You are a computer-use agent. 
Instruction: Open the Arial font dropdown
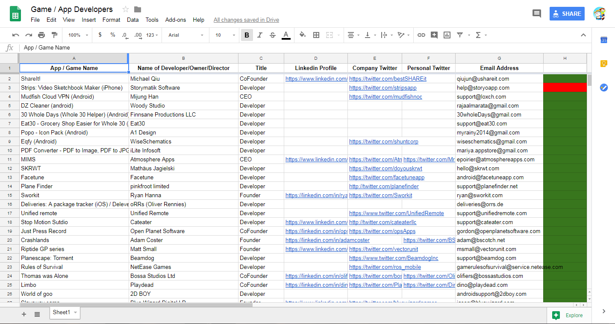(x=186, y=35)
